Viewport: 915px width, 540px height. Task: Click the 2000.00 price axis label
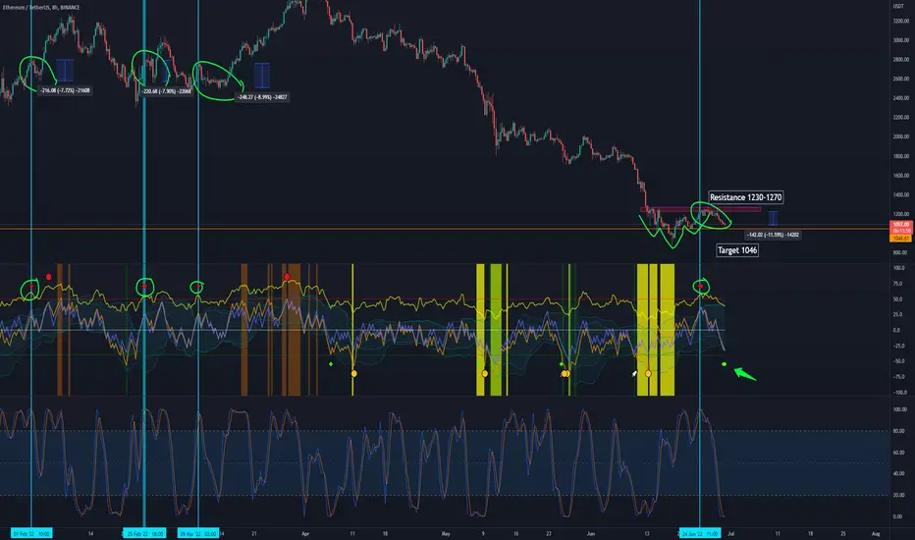[900, 136]
